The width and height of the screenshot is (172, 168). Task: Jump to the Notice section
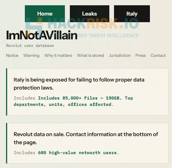pos(12,55)
